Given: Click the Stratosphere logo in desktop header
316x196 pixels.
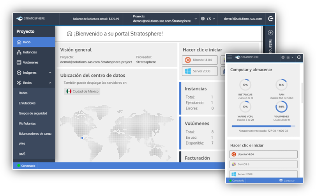Looking at the screenshot, I should pyautogui.click(x=30, y=19).
